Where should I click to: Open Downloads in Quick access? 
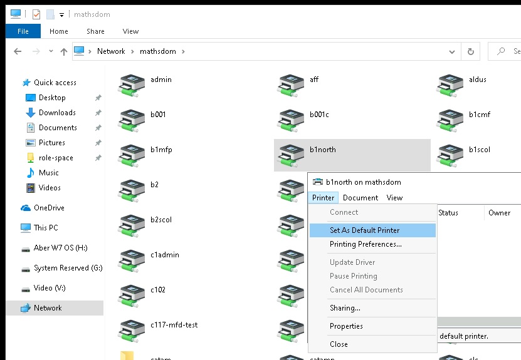tap(57, 113)
